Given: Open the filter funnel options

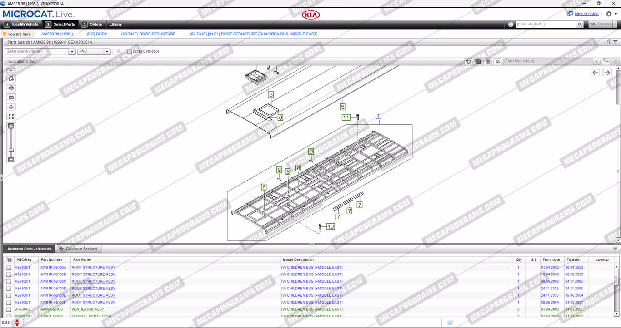Looking at the screenshot, I should tap(606, 61).
